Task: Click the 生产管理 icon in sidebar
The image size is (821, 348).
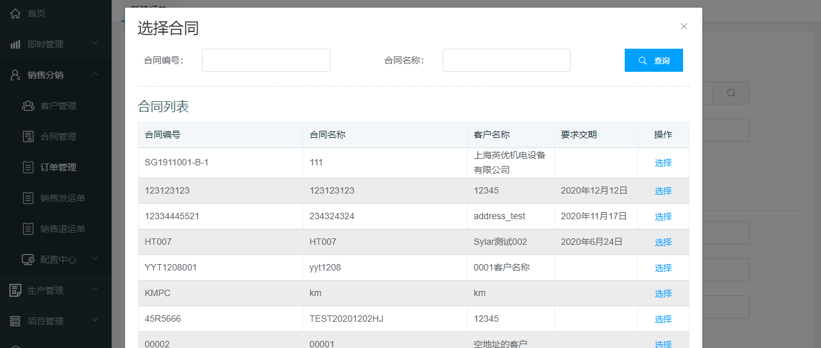Action: [x=15, y=290]
